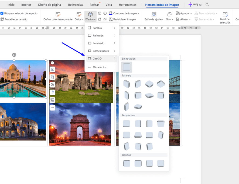This screenshot has height=184, width=239.
Task: Click the search magnifier icon in ribbon tabs
Action: (x=207, y=5)
